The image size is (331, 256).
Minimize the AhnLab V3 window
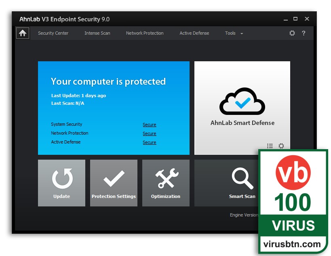pyautogui.click(x=286, y=19)
